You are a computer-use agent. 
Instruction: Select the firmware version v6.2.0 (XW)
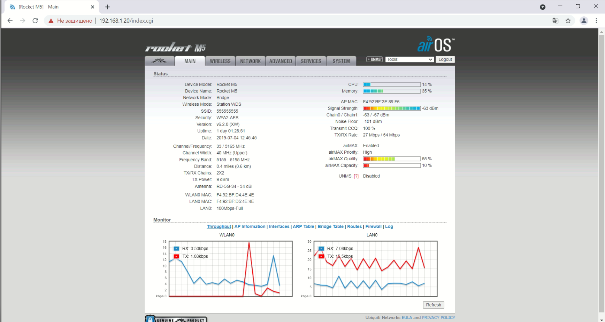(228, 124)
